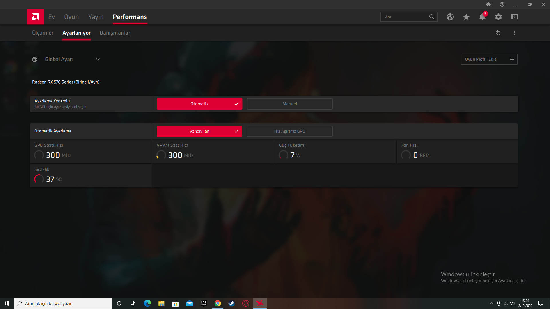Expand Global Ayarı dropdown
This screenshot has width=550, height=309.
(x=97, y=59)
